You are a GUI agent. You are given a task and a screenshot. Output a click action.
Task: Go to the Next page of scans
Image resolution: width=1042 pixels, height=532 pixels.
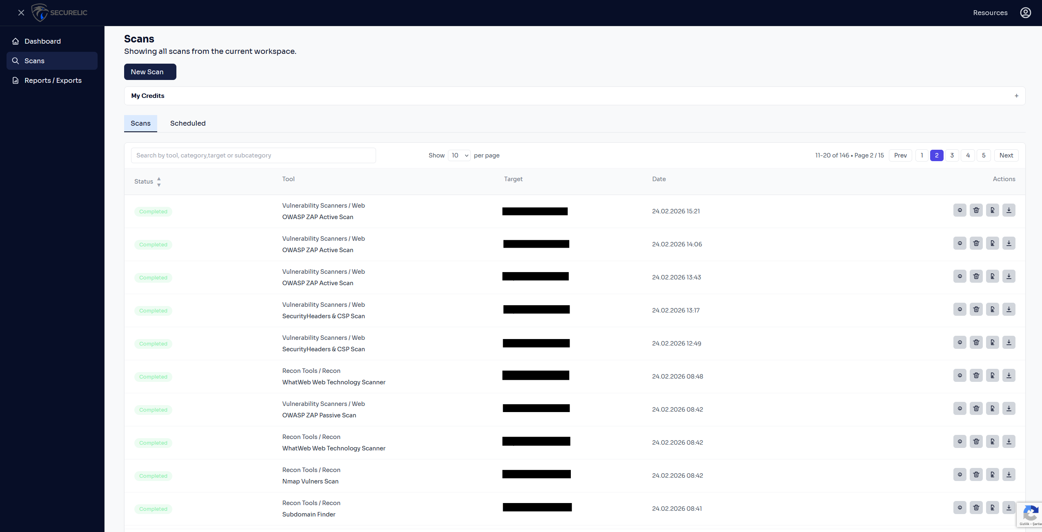pos(1006,155)
